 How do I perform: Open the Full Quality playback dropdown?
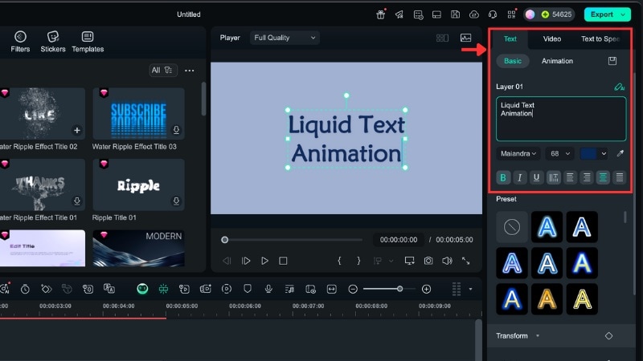285,38
